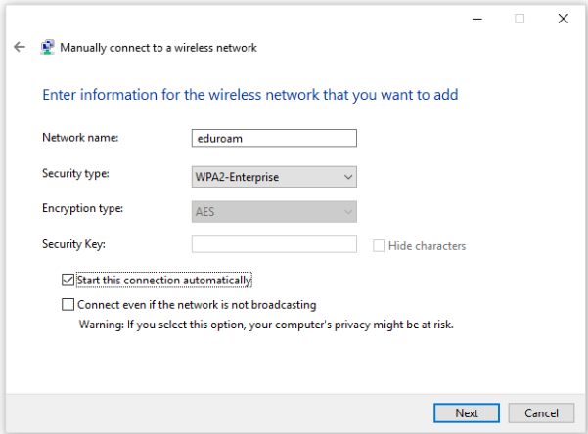The height and width of the screenshot is (434, 588).
Task: Select the Security Key text box
Action: [274, 245]
